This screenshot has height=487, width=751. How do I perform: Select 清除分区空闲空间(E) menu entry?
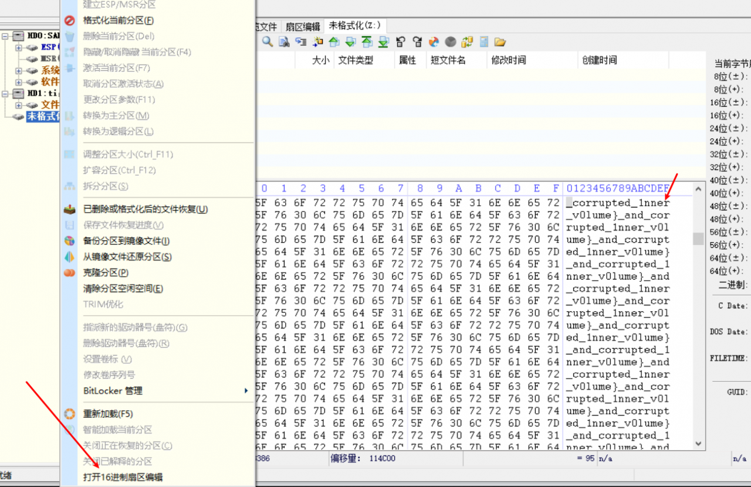[x=123, y=288]
